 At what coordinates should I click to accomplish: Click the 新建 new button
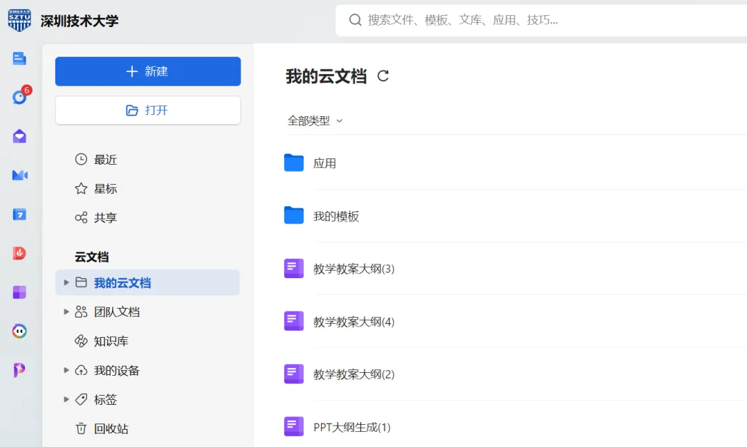[148, 71]
